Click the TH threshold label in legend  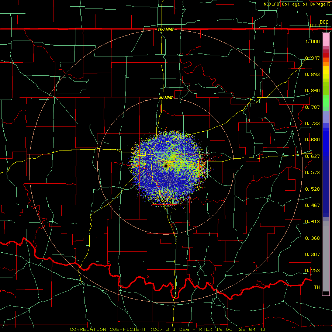317,287
